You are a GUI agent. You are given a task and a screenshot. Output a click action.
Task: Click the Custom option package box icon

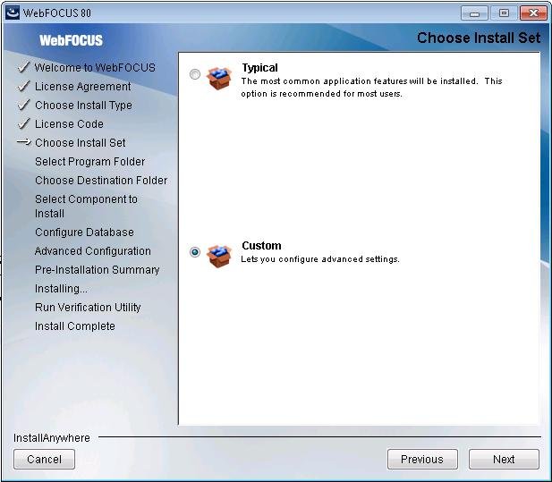click(219, 256)
